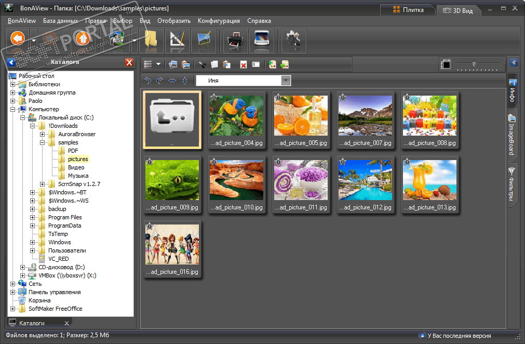This screenshot has height=344, width=525.
Task: Open the Конфигурация menu
Action: point(219,21)
